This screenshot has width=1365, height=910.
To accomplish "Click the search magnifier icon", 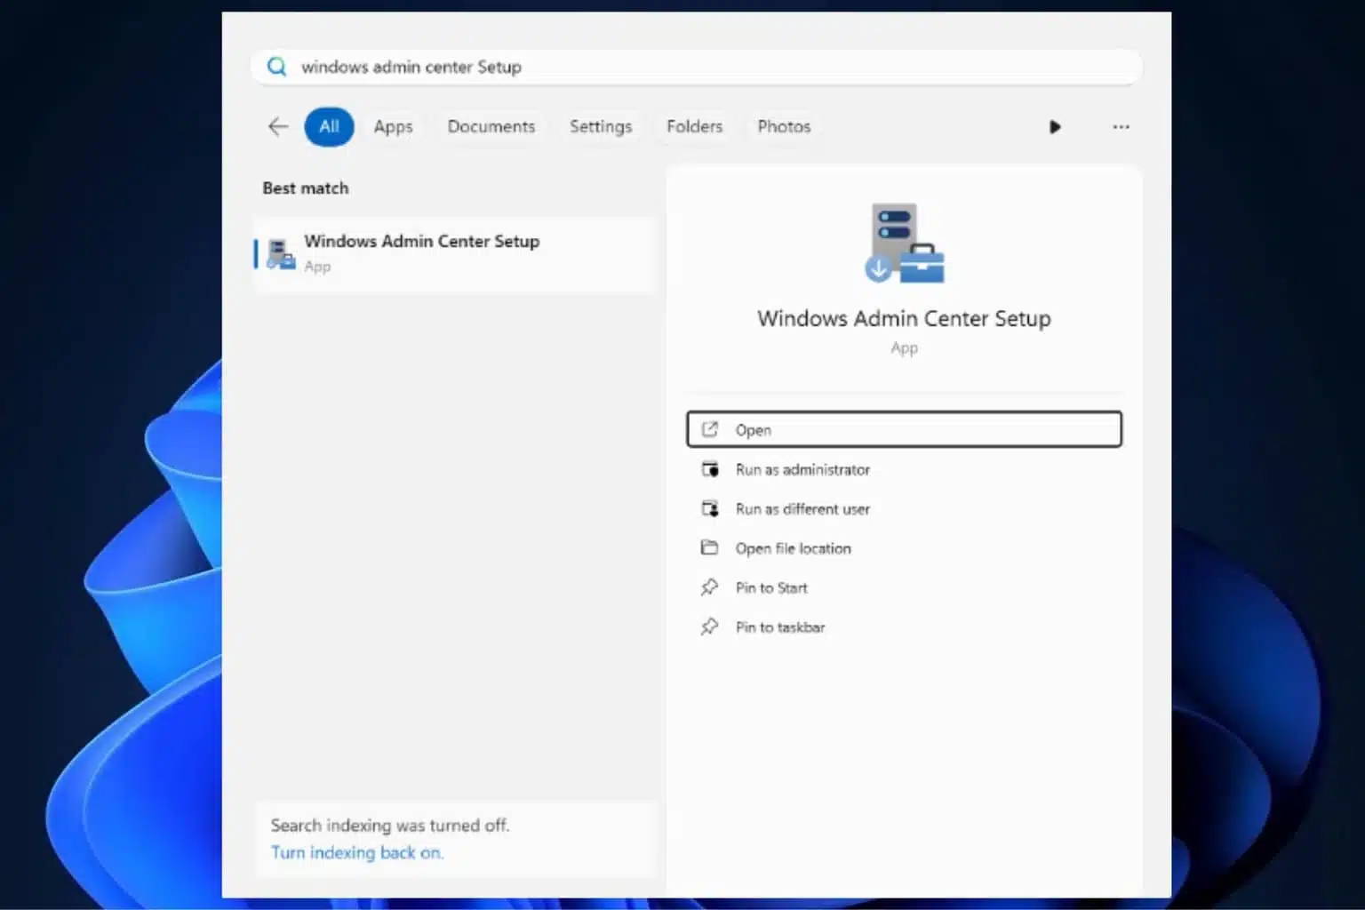I will point(277,67).
